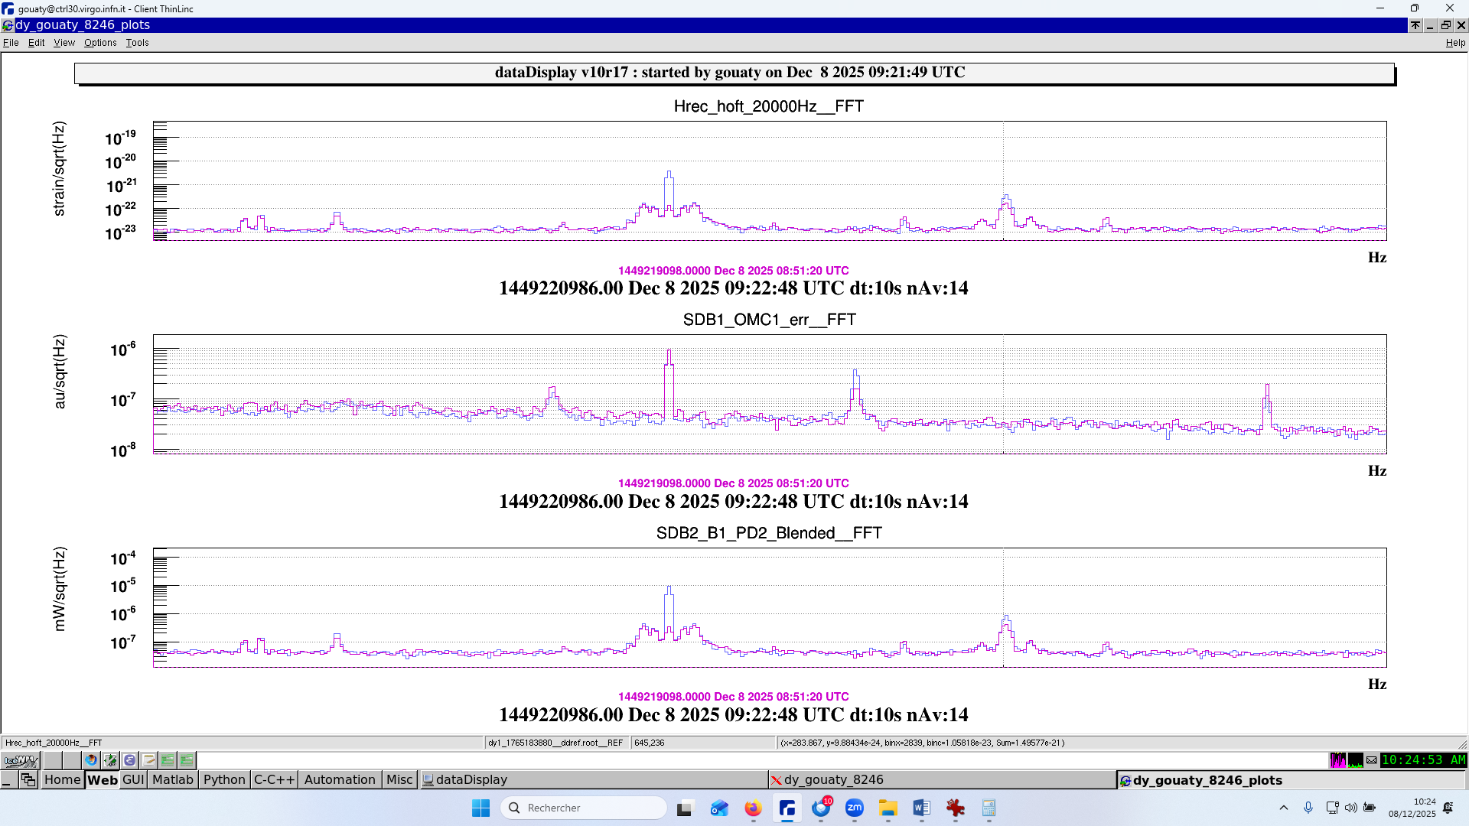Viewport: 1469px width, 826px height.
Task: Open the IceWM start menu button
Action: [x=21, y=760]
